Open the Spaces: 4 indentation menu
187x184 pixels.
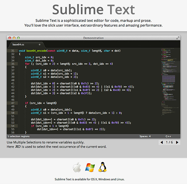click(145, 136)
